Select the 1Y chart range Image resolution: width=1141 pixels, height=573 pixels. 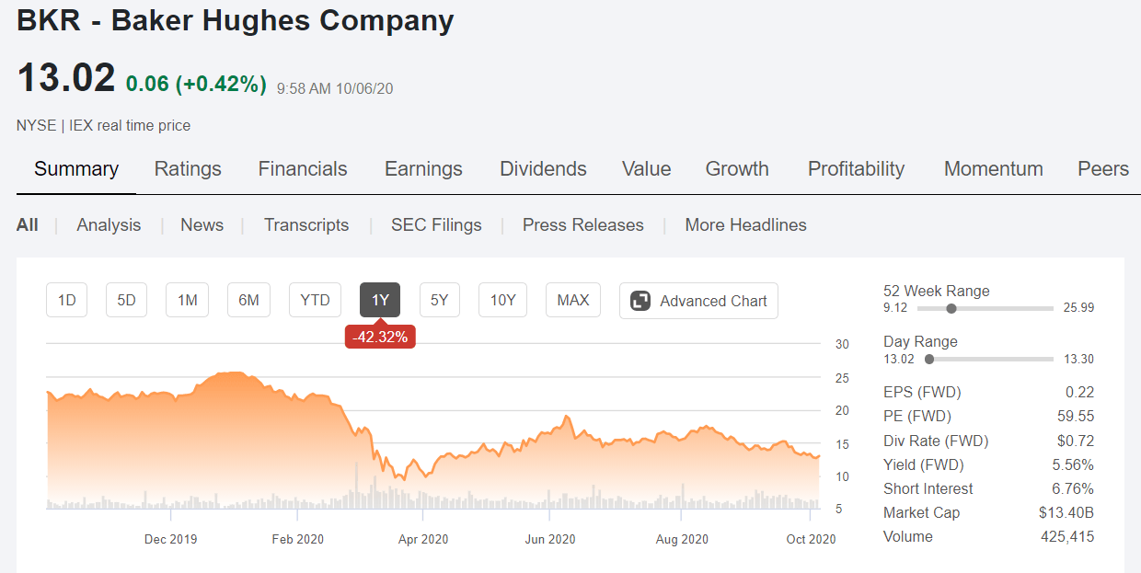tap(380, 301)
